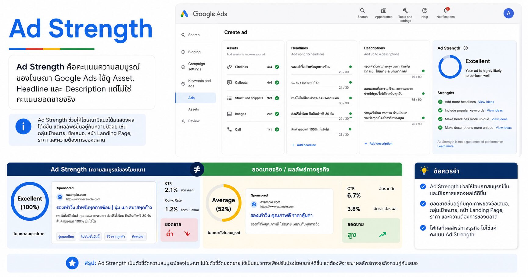The height and width of the screenshot is (277, 528).
Task: Click the not-equal sign badge
Action: tap(197, 169)
